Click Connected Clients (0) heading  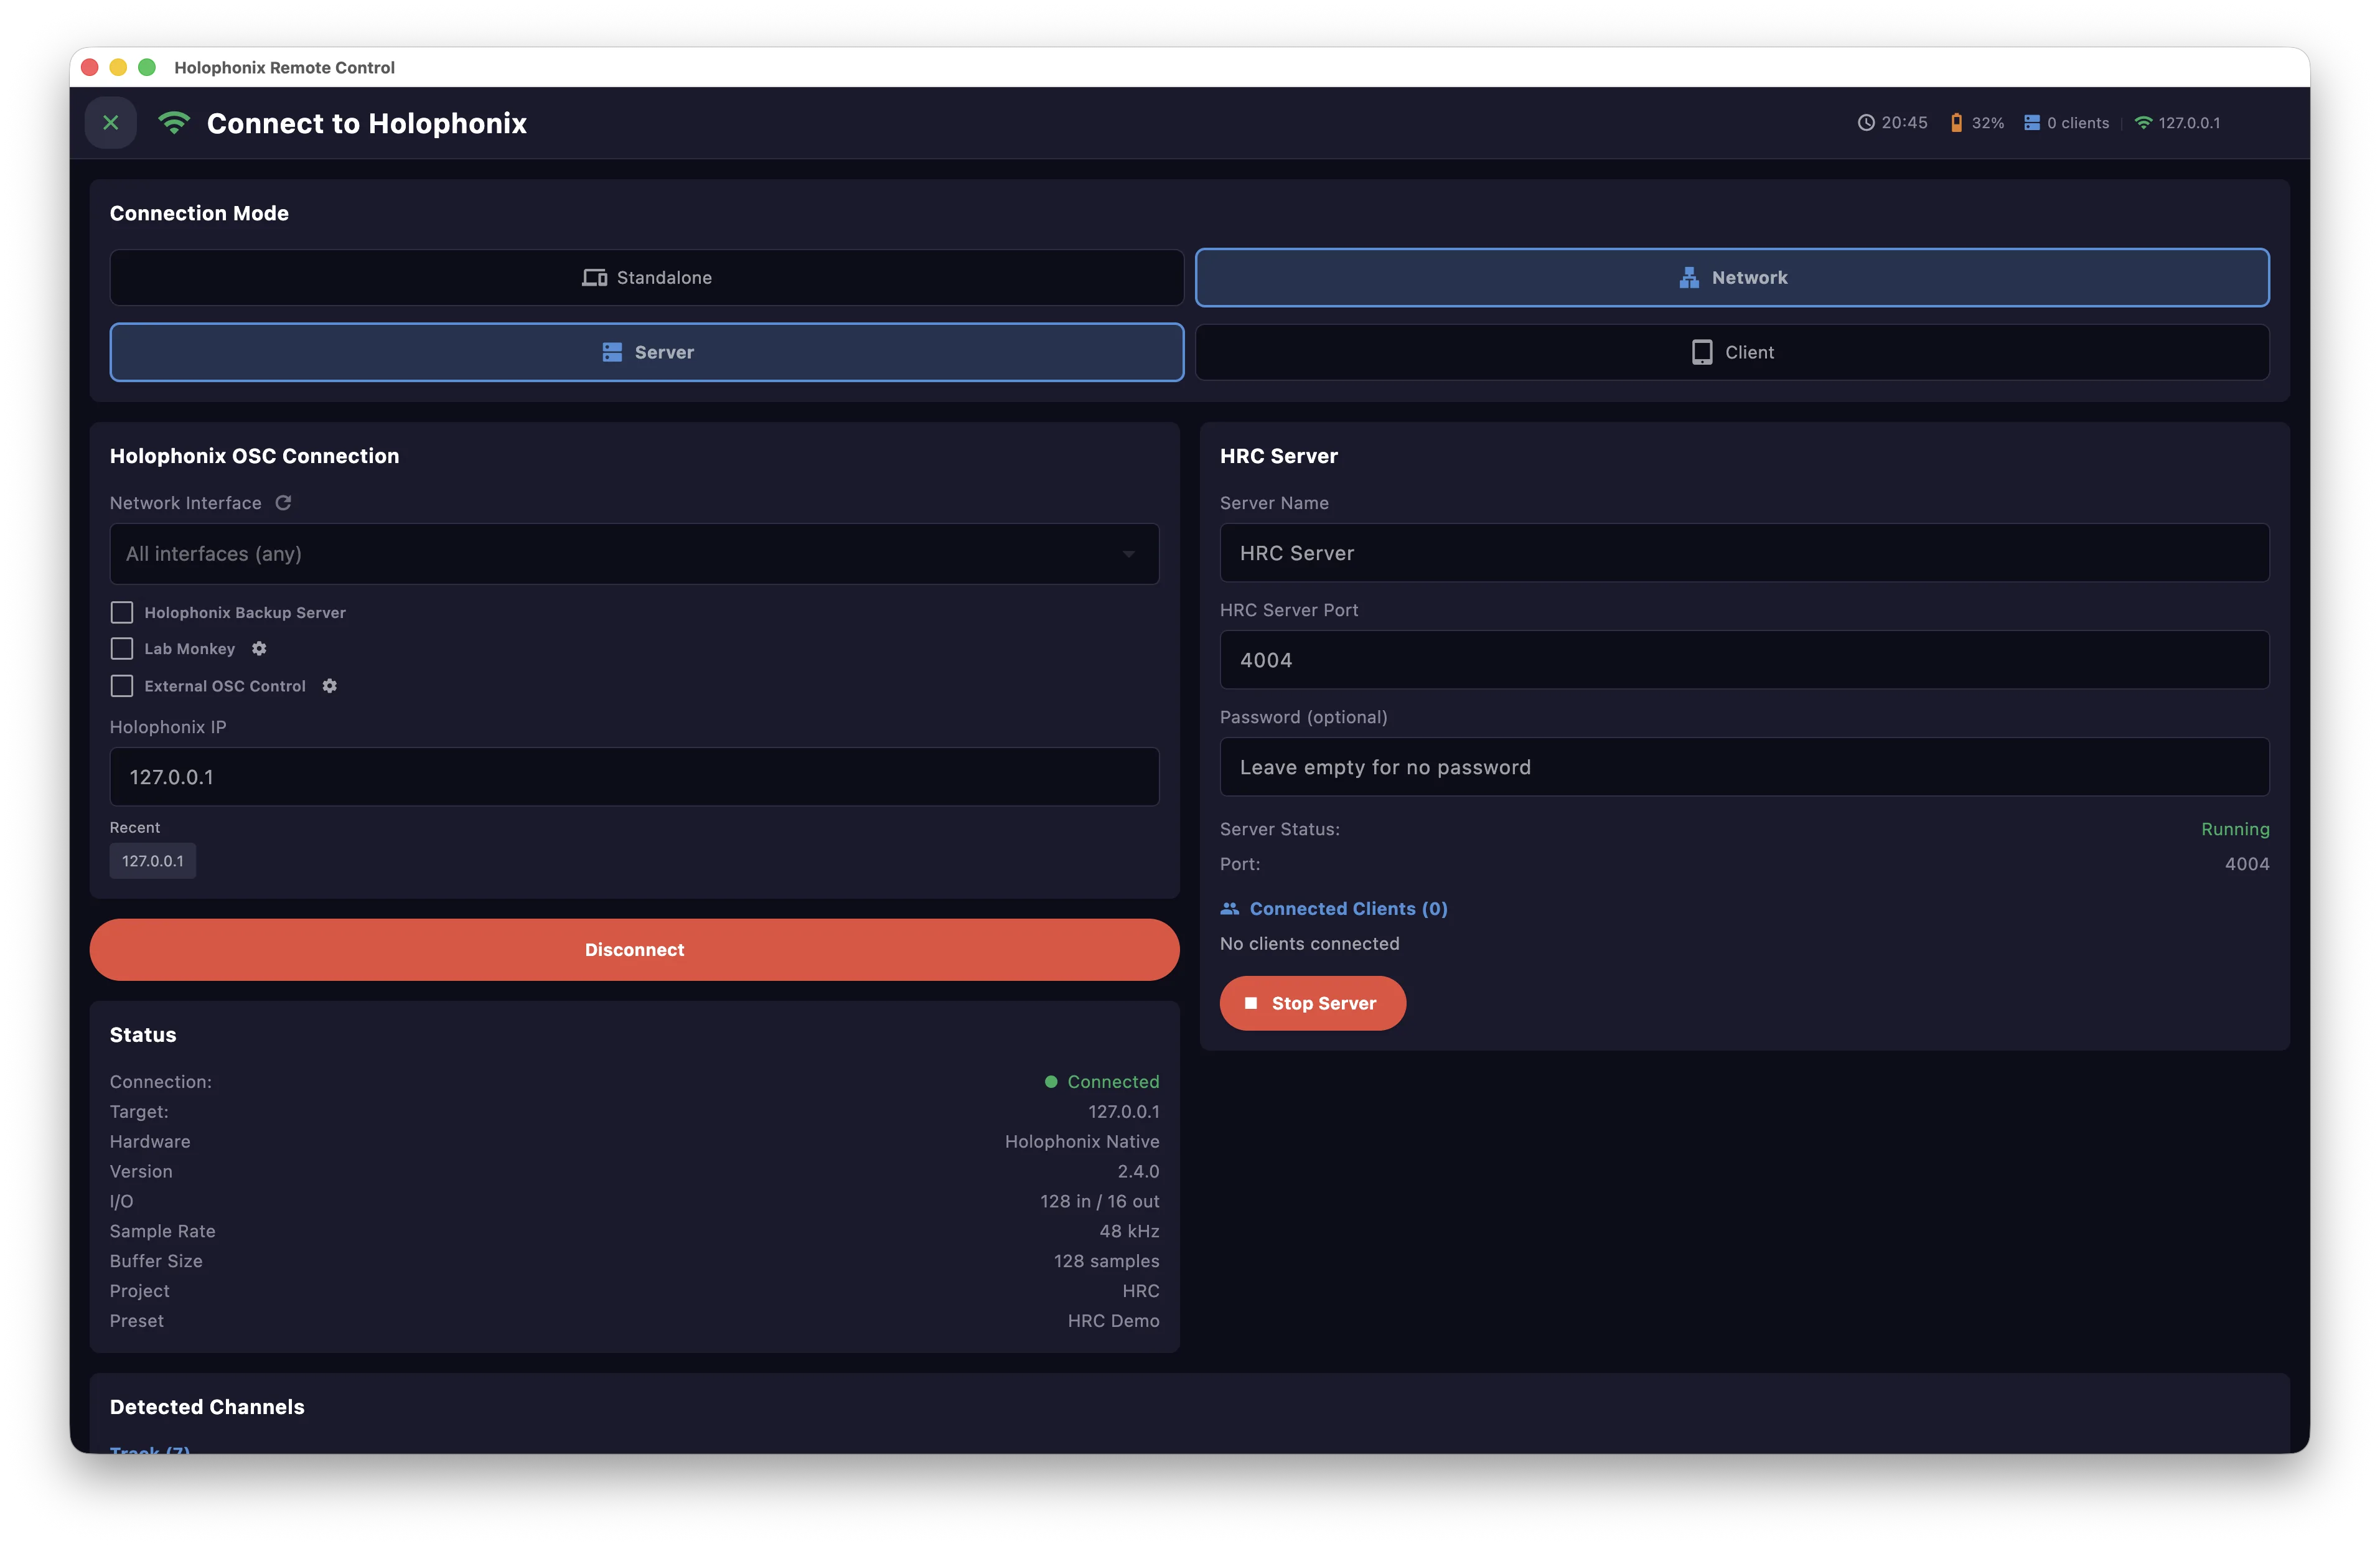(1348, 909)
